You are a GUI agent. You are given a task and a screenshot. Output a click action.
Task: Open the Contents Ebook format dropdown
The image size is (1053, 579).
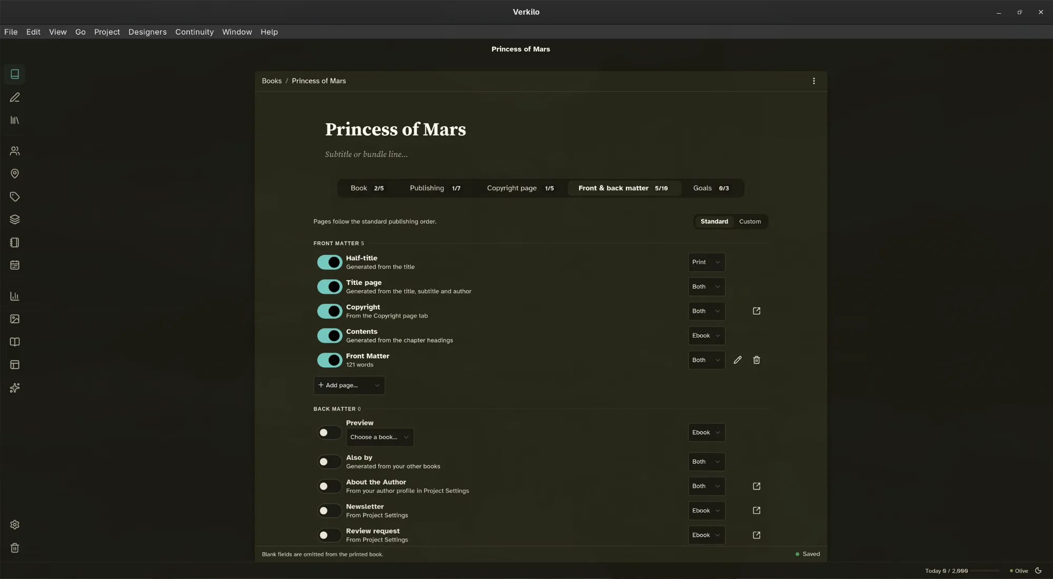[707, 336]
